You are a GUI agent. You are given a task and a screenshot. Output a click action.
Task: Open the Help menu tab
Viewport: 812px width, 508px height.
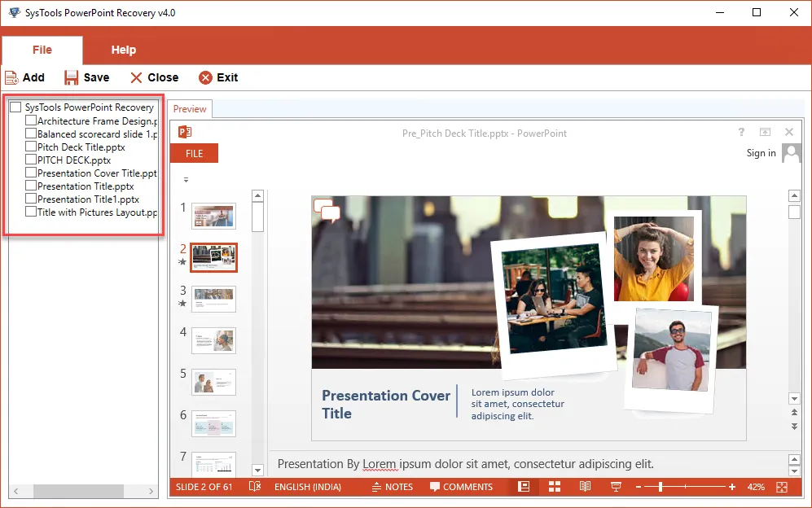(123, 50)
